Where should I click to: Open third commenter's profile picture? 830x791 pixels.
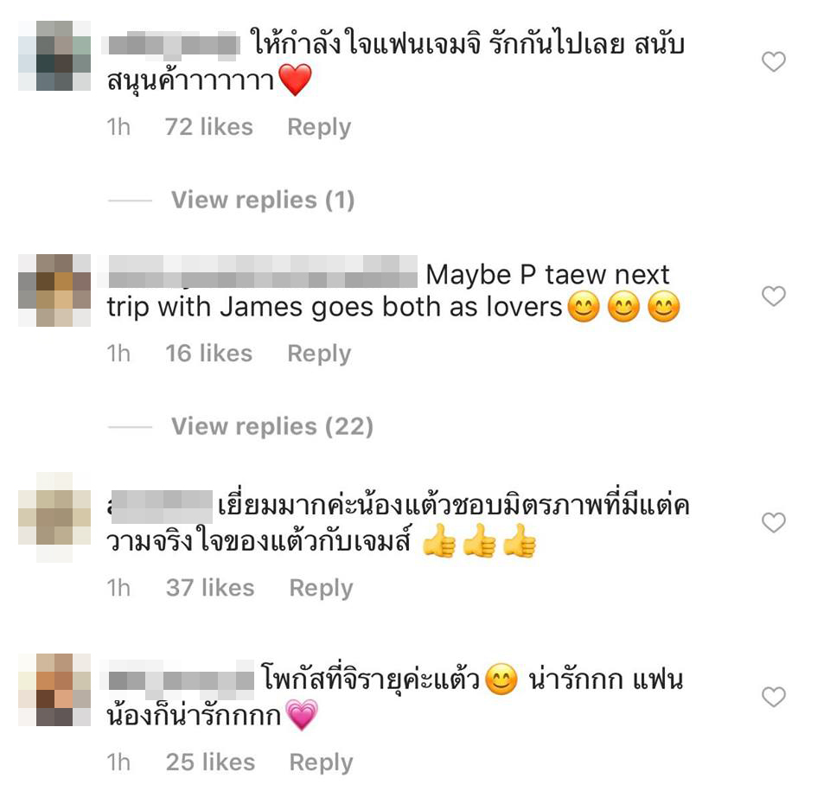(x=54, y=517)
